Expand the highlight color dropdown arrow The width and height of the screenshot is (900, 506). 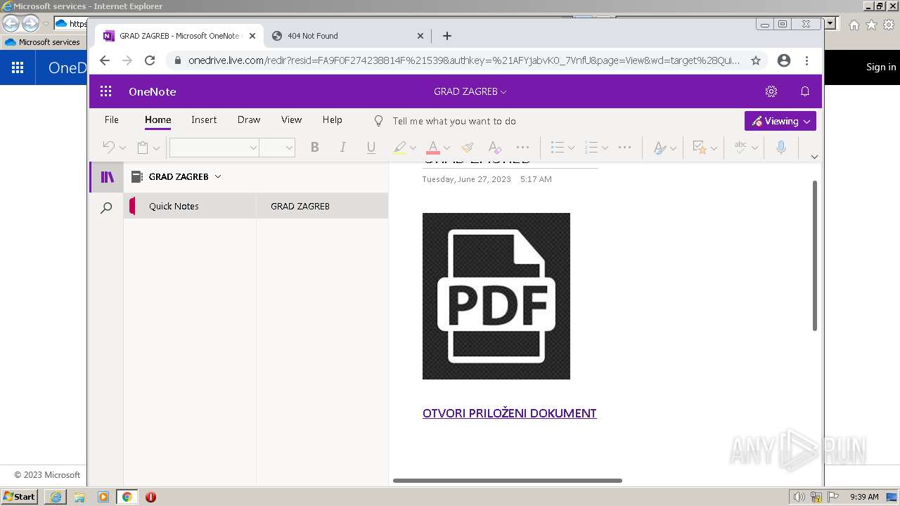coord(413,148)
